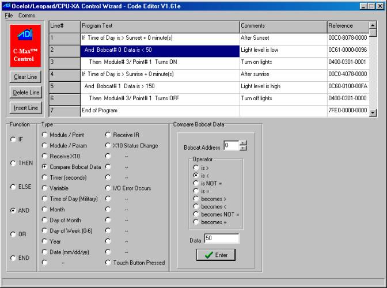This screenshot has width=387, height=288.
Task: Select line 'Then Module# 3/ Point# 1 Turns ON'
Action: (x=160, y=63)
